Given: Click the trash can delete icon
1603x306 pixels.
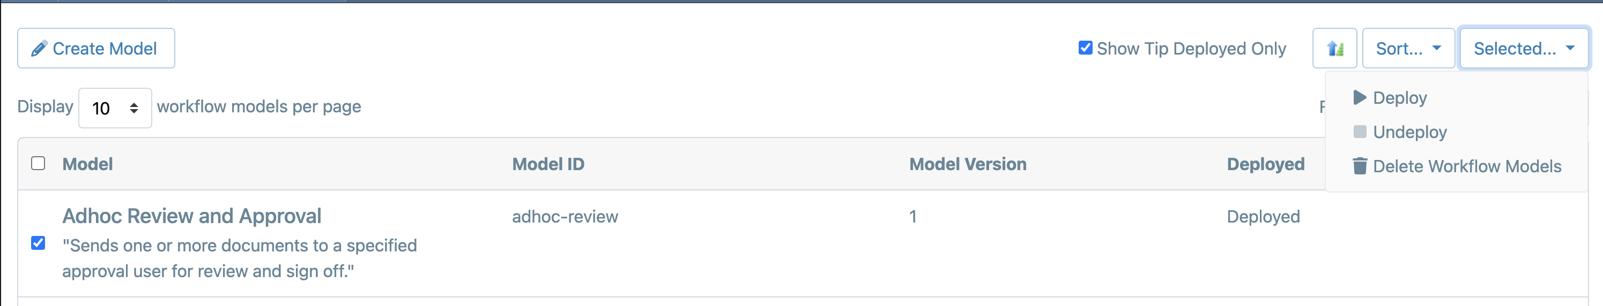Looking at the screenshot, I should [1360, 166].
